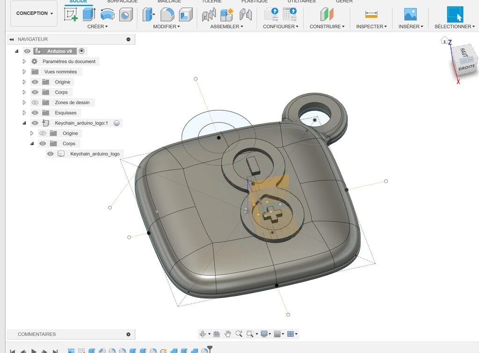Viewport: 479px width, 353px height.
Task: Toggle visibility of Arduino v9 root
Action: coord(27,51)
